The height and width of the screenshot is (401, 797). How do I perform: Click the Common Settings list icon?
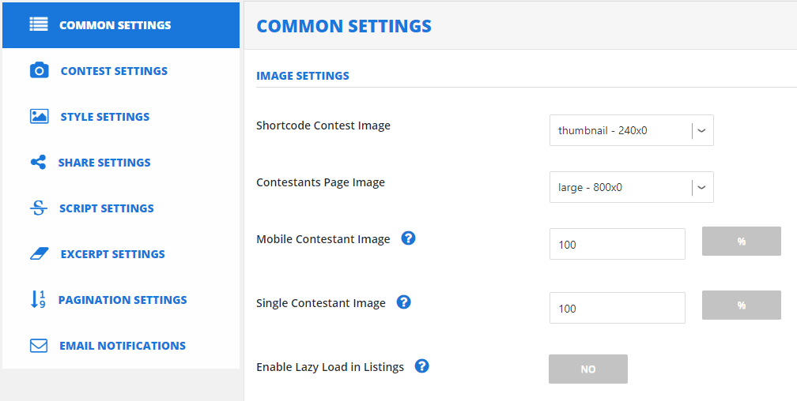coord(39,25)
